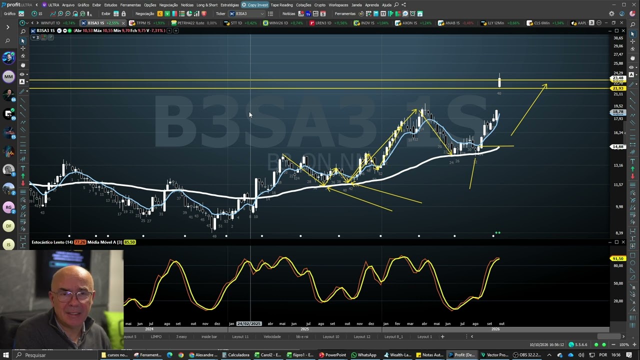Viewport: 640px width, 360px height.
Task: Click the MM avatar in left sidebar
Action: (8, 76)
